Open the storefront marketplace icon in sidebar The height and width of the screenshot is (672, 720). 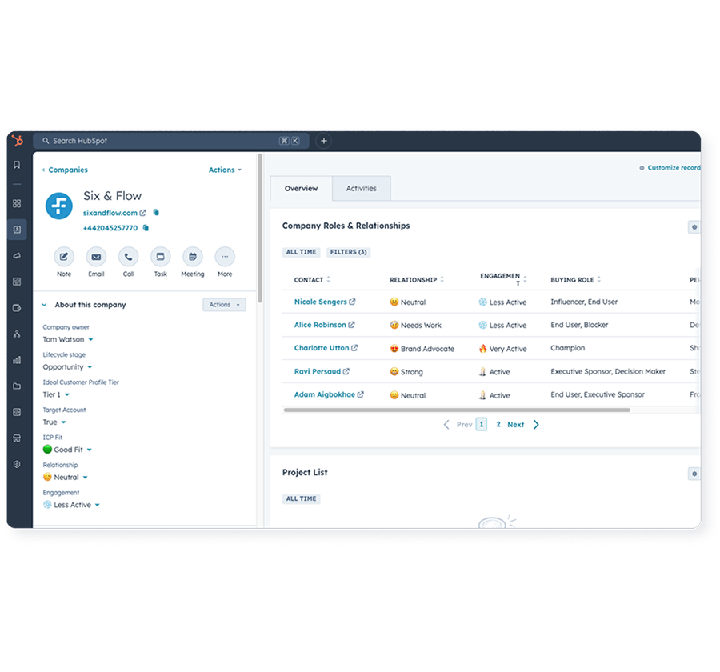pos(17,438)
